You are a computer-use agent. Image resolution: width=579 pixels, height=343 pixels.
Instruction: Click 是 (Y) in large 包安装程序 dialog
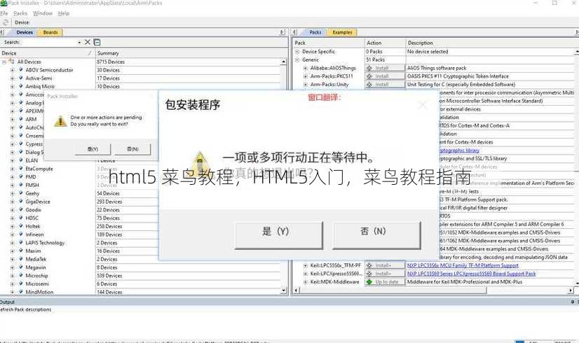coord(279,235)
